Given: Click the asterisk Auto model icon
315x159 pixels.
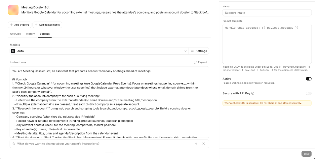Looking at the screenshot, I should coord(13,51).
